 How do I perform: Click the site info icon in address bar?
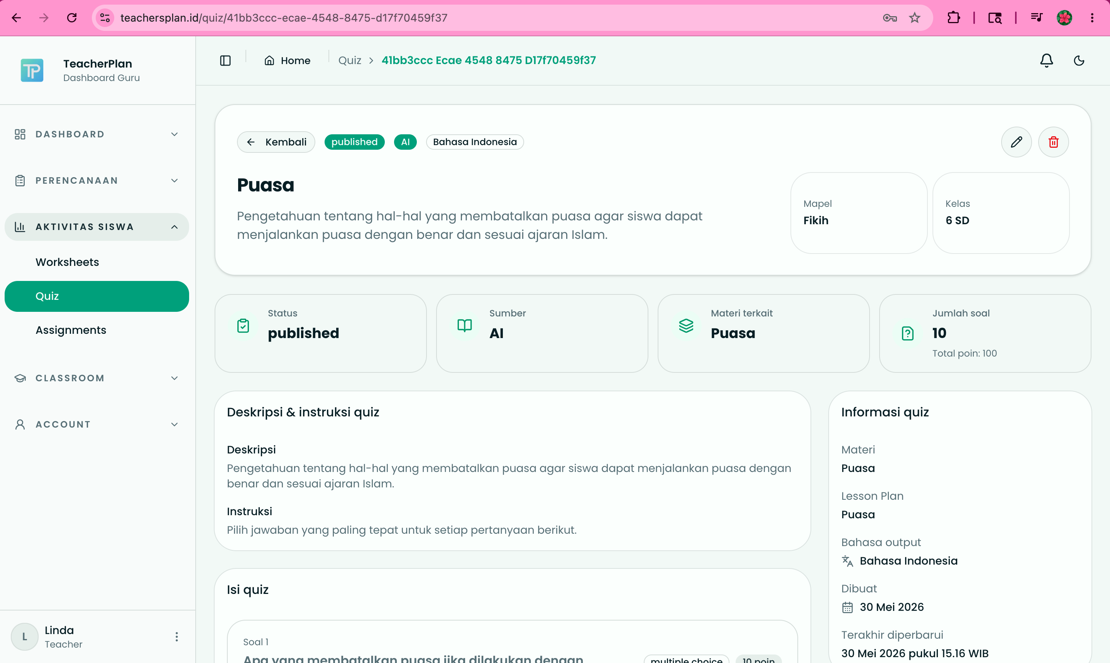[x=105, y=18]
